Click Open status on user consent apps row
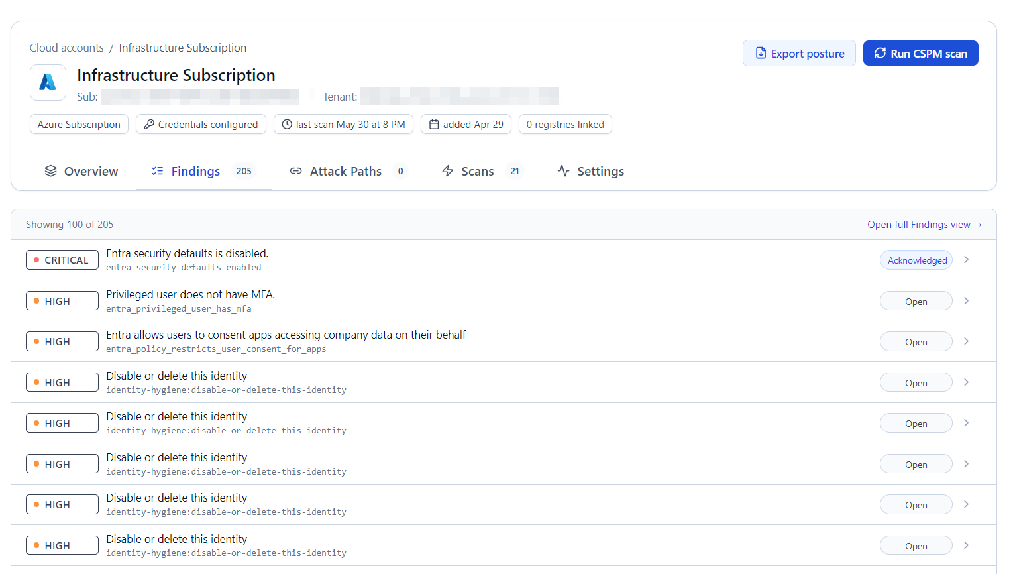 coord(916,341)
